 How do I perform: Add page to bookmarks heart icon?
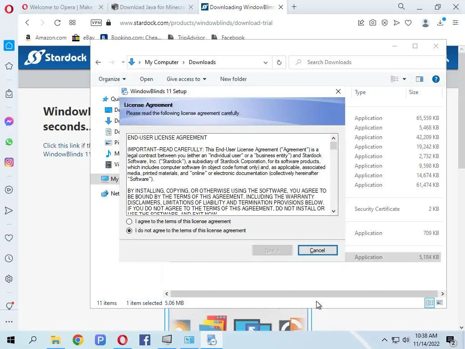[x=408, y=23]
